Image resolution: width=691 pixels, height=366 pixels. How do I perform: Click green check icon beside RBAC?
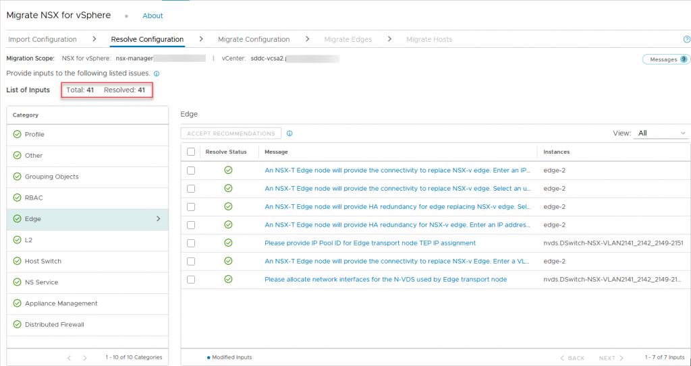click(18, 197)
